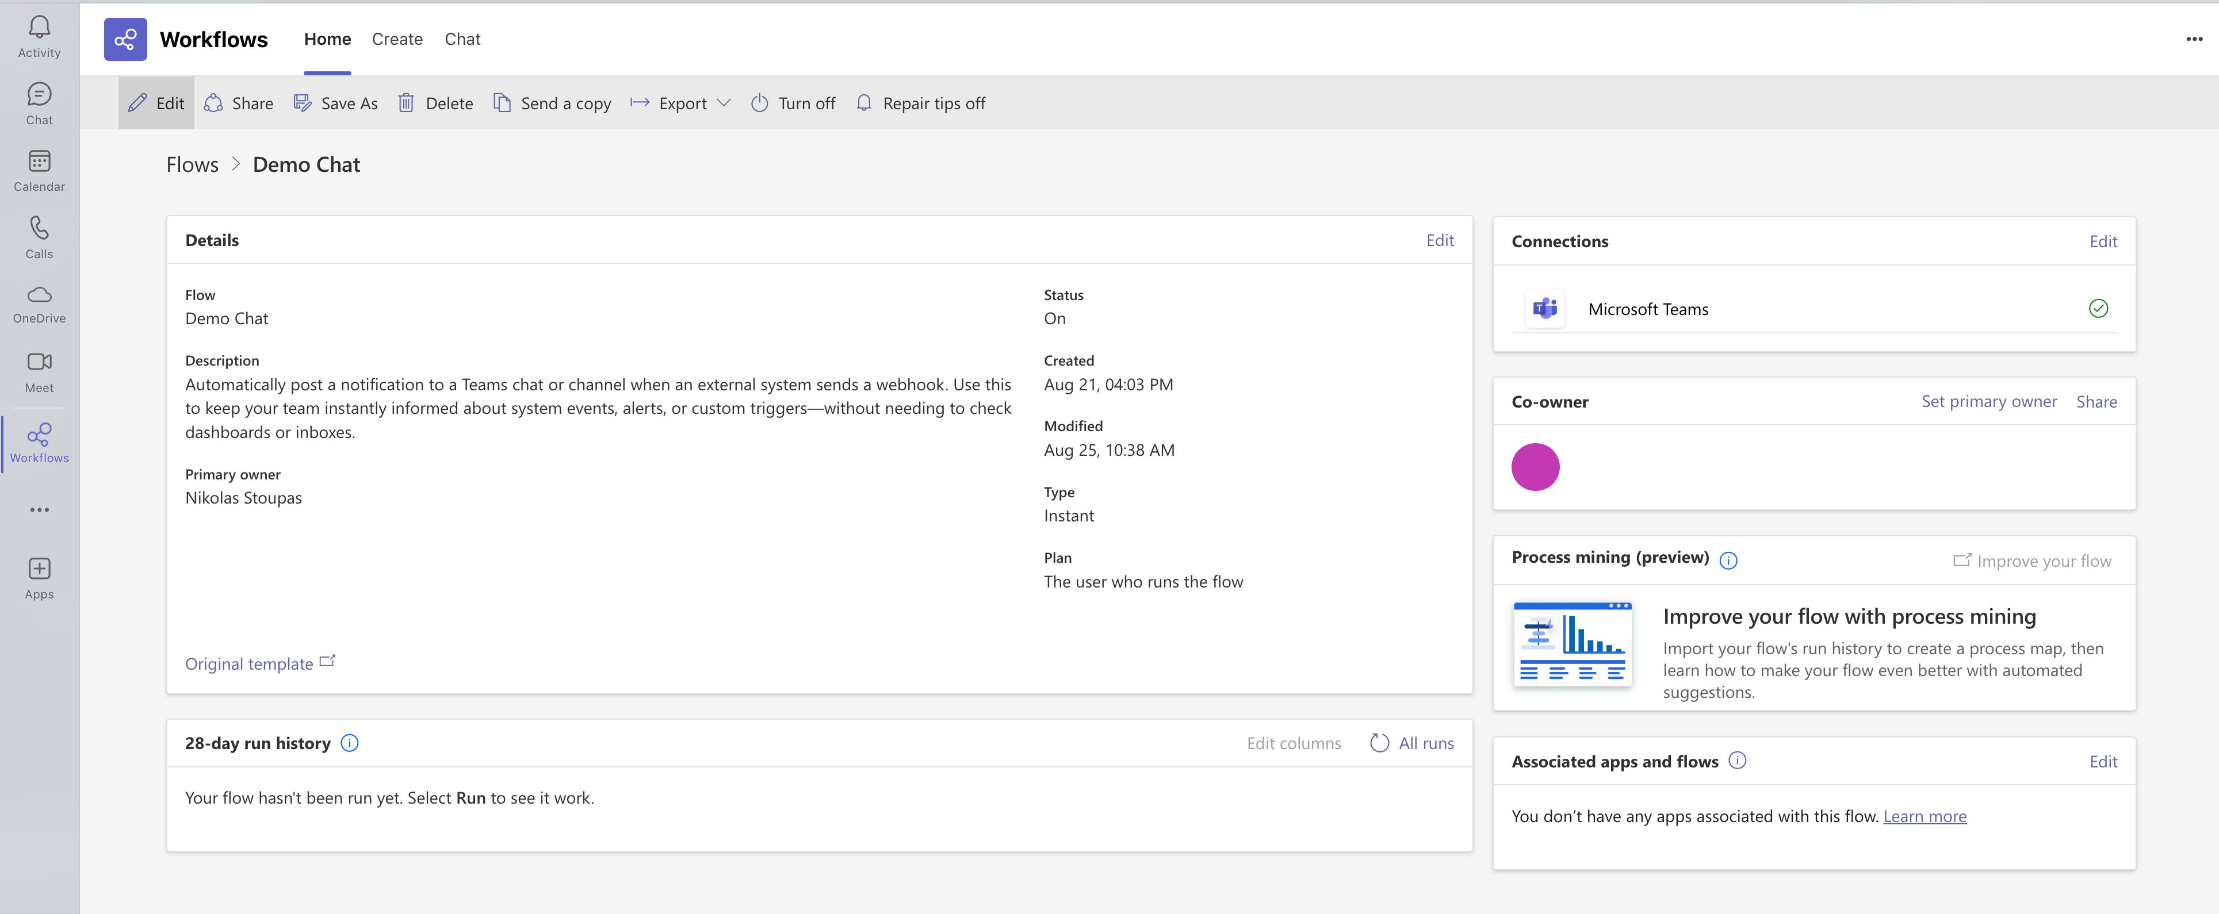Viewport: 2219px width, 914px height.
Task: Turn off the flow
Action: [x=793, y=103]
